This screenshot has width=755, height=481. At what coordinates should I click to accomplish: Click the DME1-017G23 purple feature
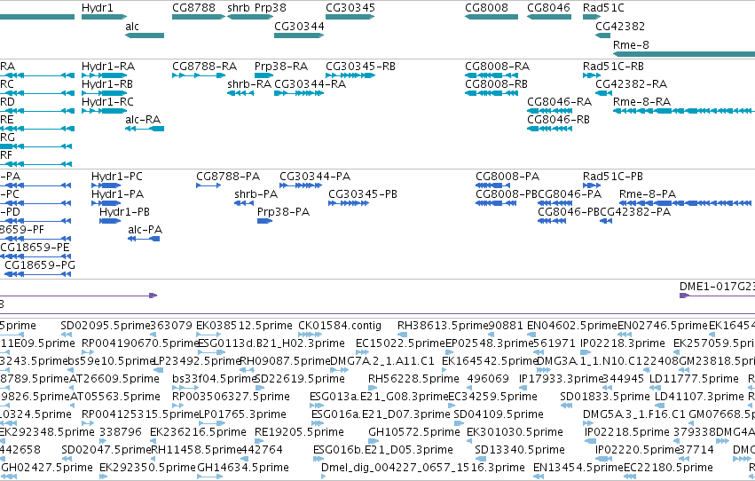click(x=717, y=296)
